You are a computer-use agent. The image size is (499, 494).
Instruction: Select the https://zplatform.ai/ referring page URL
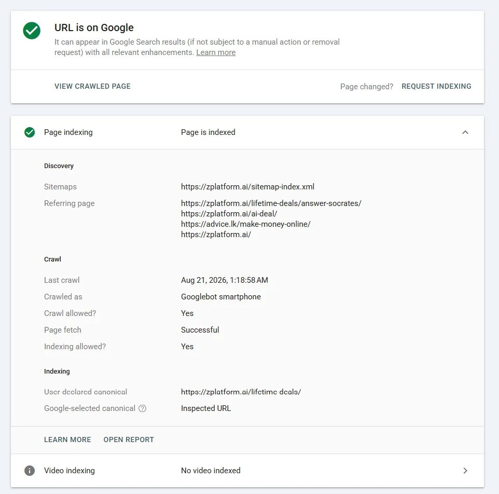[216, 234]
